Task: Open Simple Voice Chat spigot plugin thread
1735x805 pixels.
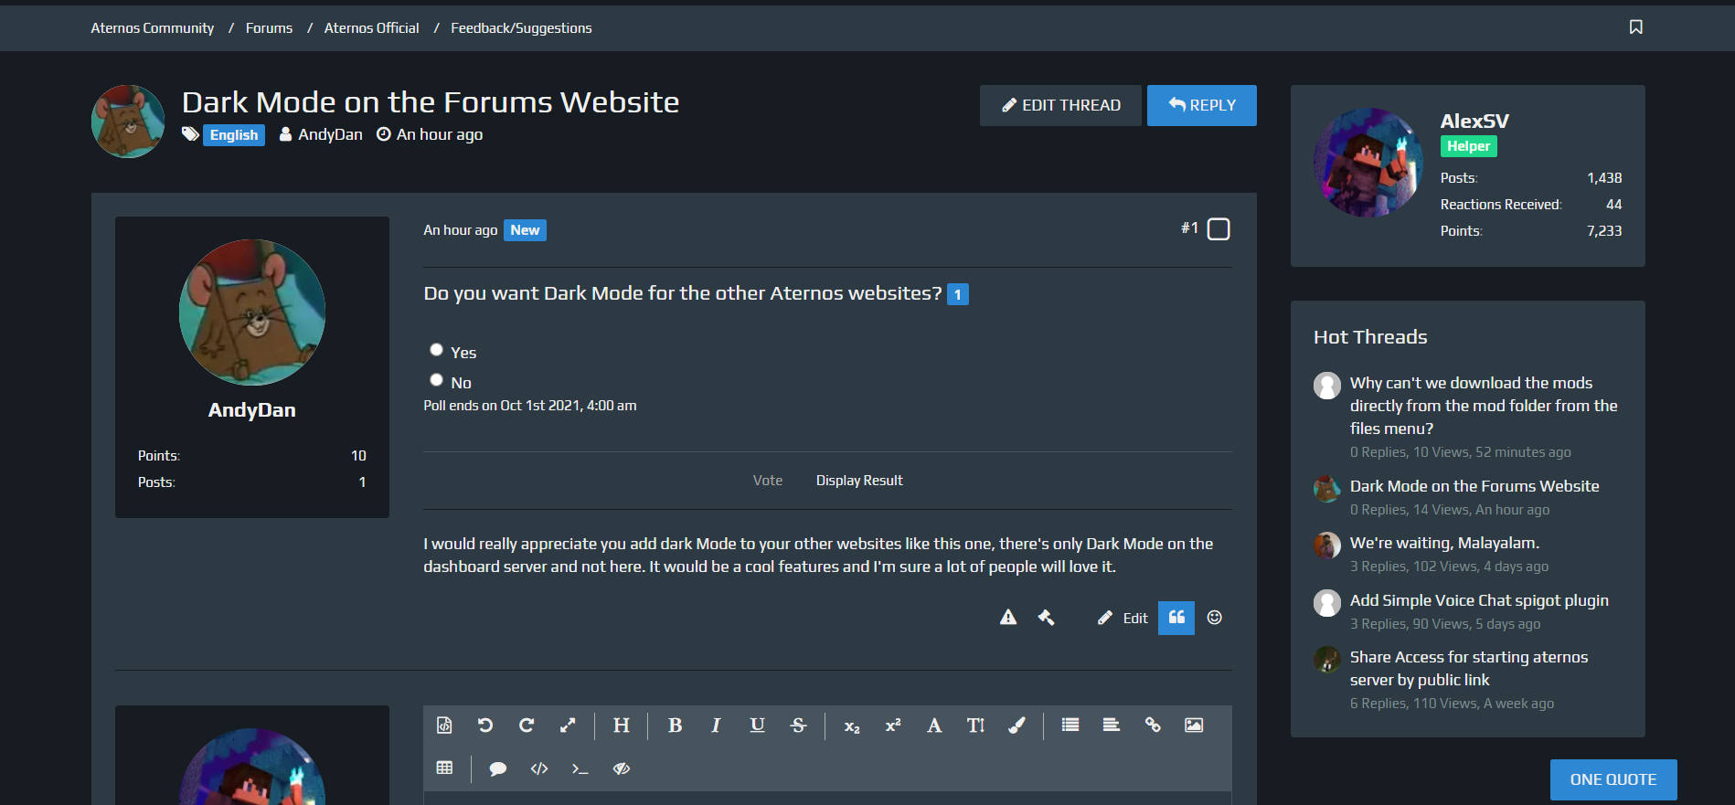Action: 1479,600
